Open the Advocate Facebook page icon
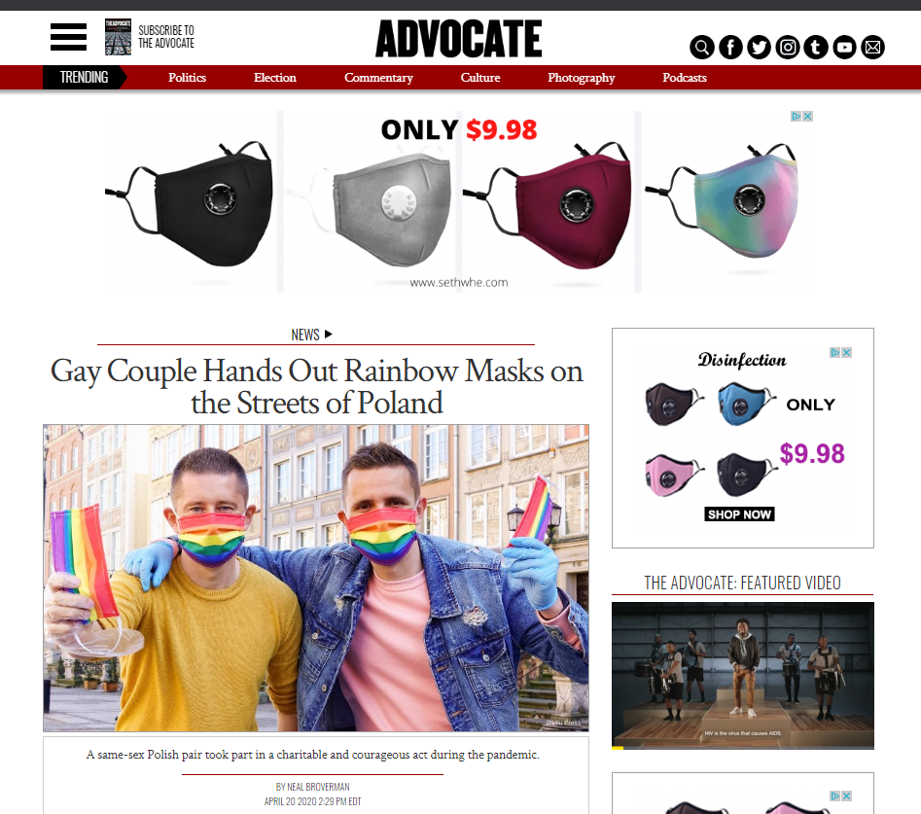921x814 pixels. coord(730,47)
